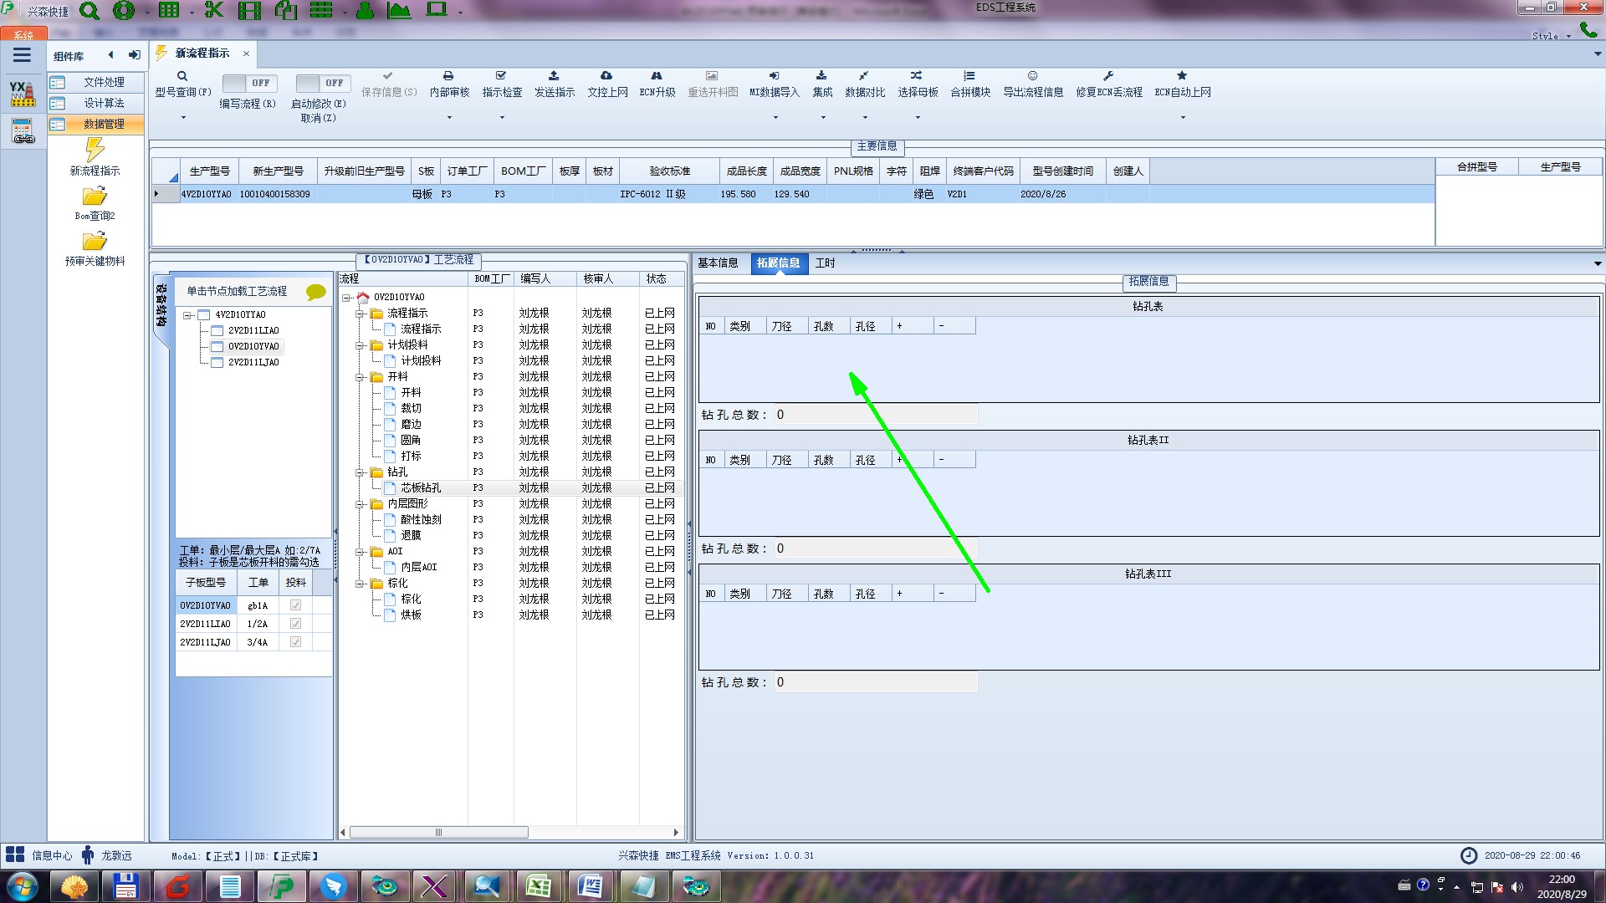
Task: Collapse the 流程指示 folder node
Action: (360, 314)
